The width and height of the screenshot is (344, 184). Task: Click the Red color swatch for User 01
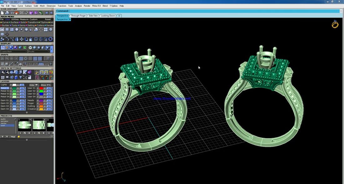click(x=41, y=88)
